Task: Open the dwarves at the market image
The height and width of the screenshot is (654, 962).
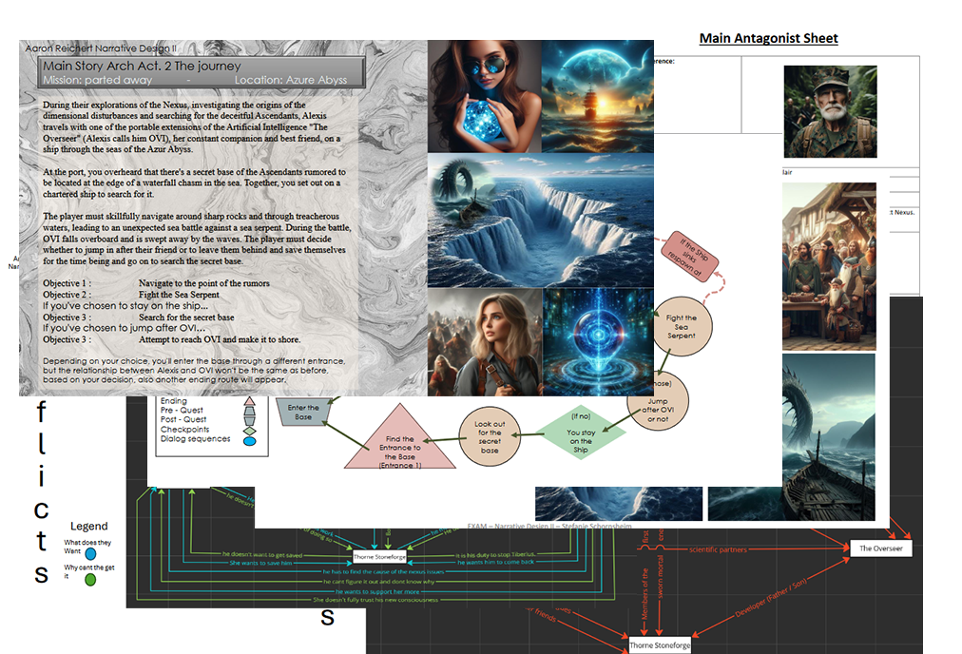Action: coord(829,266)
